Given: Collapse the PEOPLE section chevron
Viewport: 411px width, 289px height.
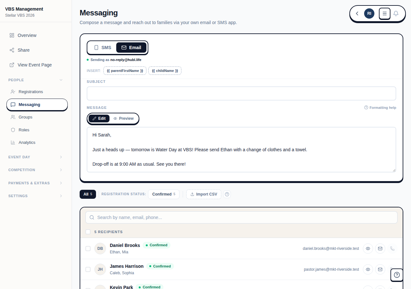Looking at the screenshot, I should [x=61, y=80].
